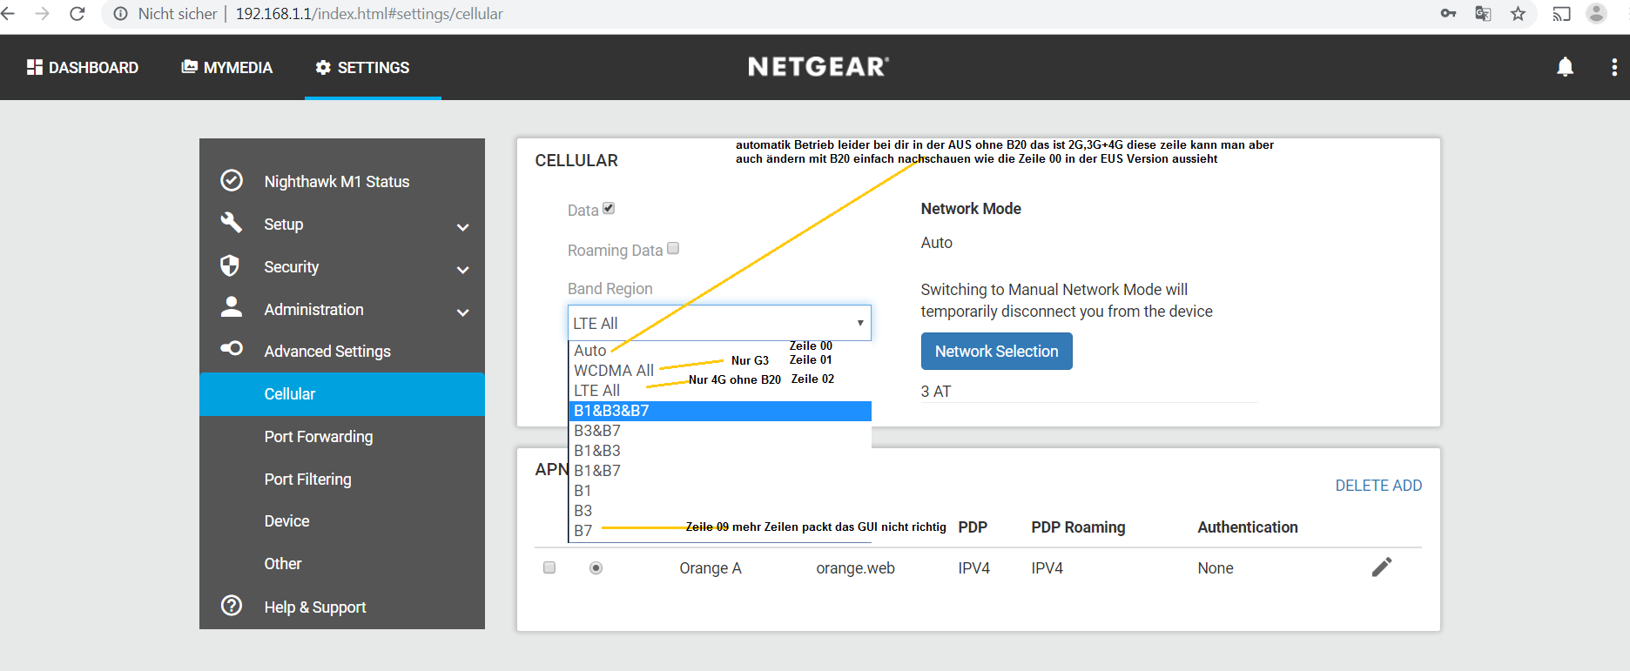This screenshot has width=1630, height=671.
Task: Click the Security shield icon
Action: pyautogui.click(x=230, y=265)
